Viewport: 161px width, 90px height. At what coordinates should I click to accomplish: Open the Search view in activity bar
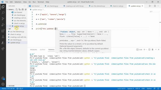pos(3,13)
